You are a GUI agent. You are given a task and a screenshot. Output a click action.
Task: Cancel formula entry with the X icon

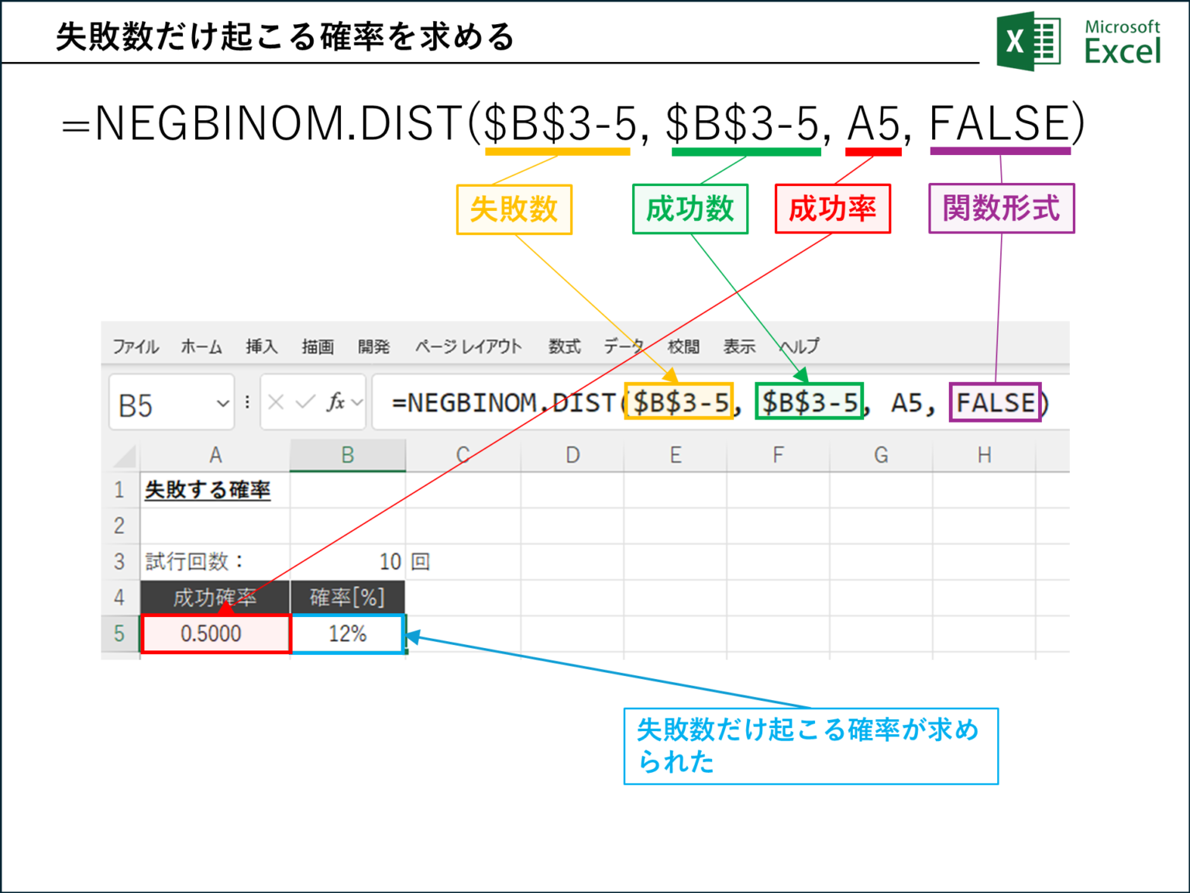pyautogui.click(x=276, y=402)
